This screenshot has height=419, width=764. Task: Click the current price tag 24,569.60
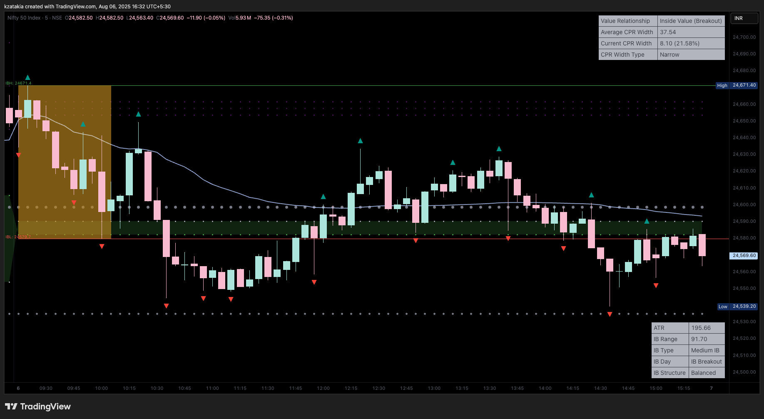(x=744, y=256)
